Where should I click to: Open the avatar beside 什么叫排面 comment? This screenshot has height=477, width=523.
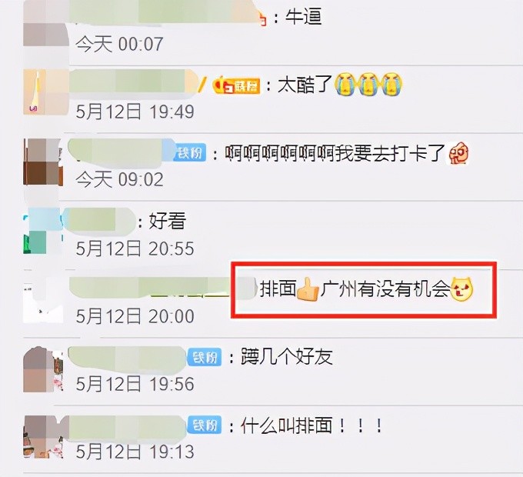tap(43, 437)
